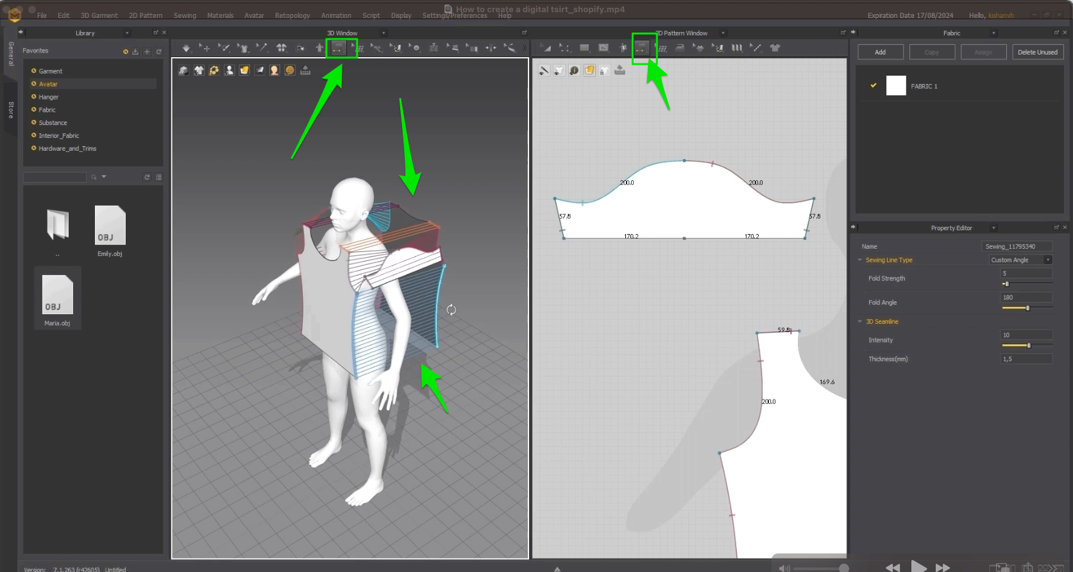
Task: Choose the Select Mesh tool in 3D toolbar
Action: click(224, 48)
